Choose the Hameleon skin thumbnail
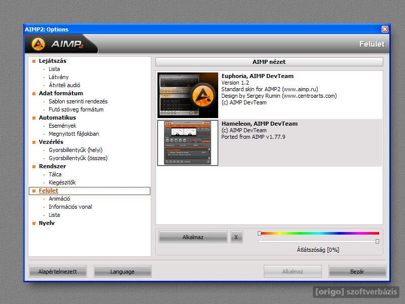 click(188, 143)
